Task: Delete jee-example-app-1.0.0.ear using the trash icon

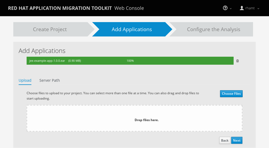Action: click(238, 61)
